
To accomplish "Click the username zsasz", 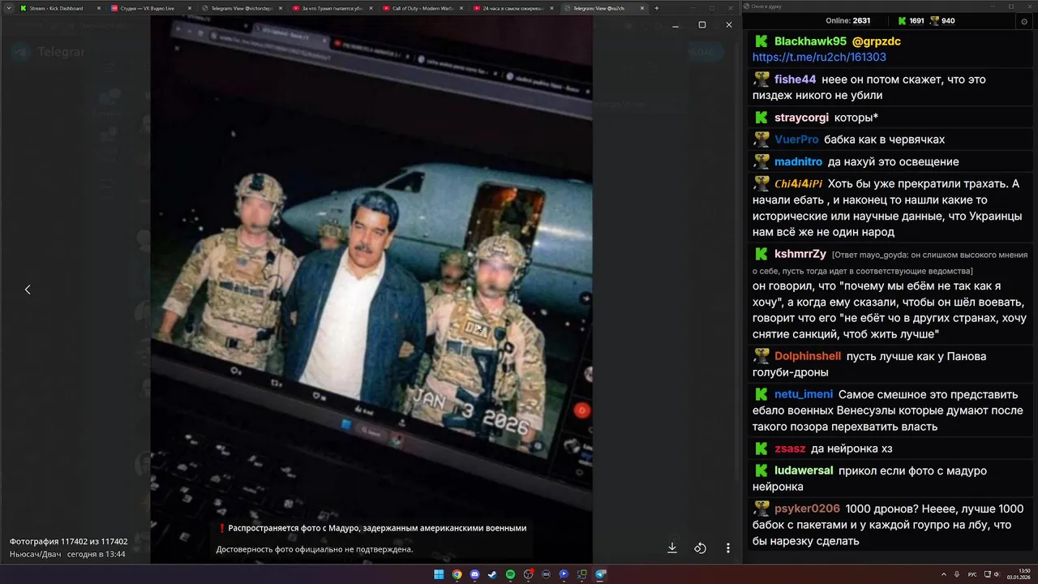I will point(789,449).
